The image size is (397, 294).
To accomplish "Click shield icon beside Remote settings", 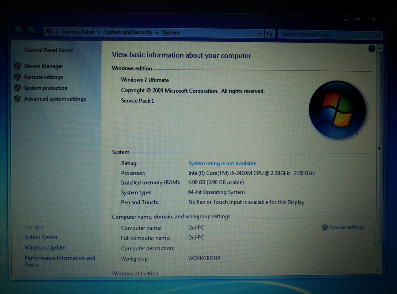I will 17,77.
